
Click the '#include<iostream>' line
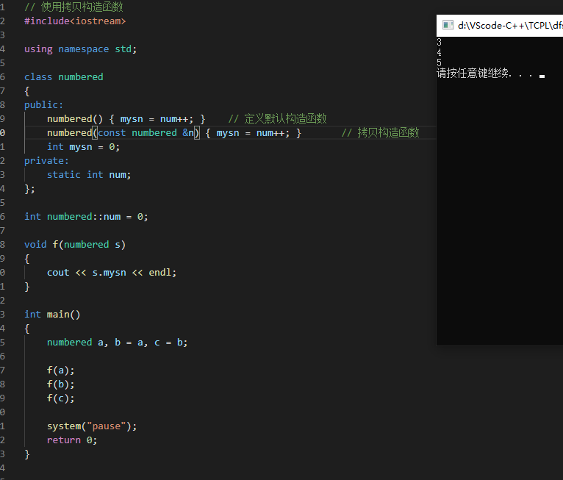pyautogui.click(x=75, y=21)
